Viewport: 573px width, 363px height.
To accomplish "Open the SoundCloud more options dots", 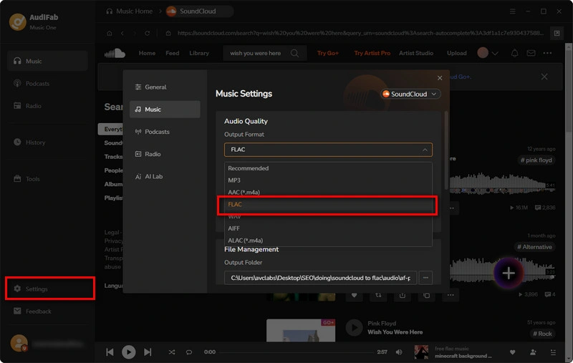I will coord(547,53).
